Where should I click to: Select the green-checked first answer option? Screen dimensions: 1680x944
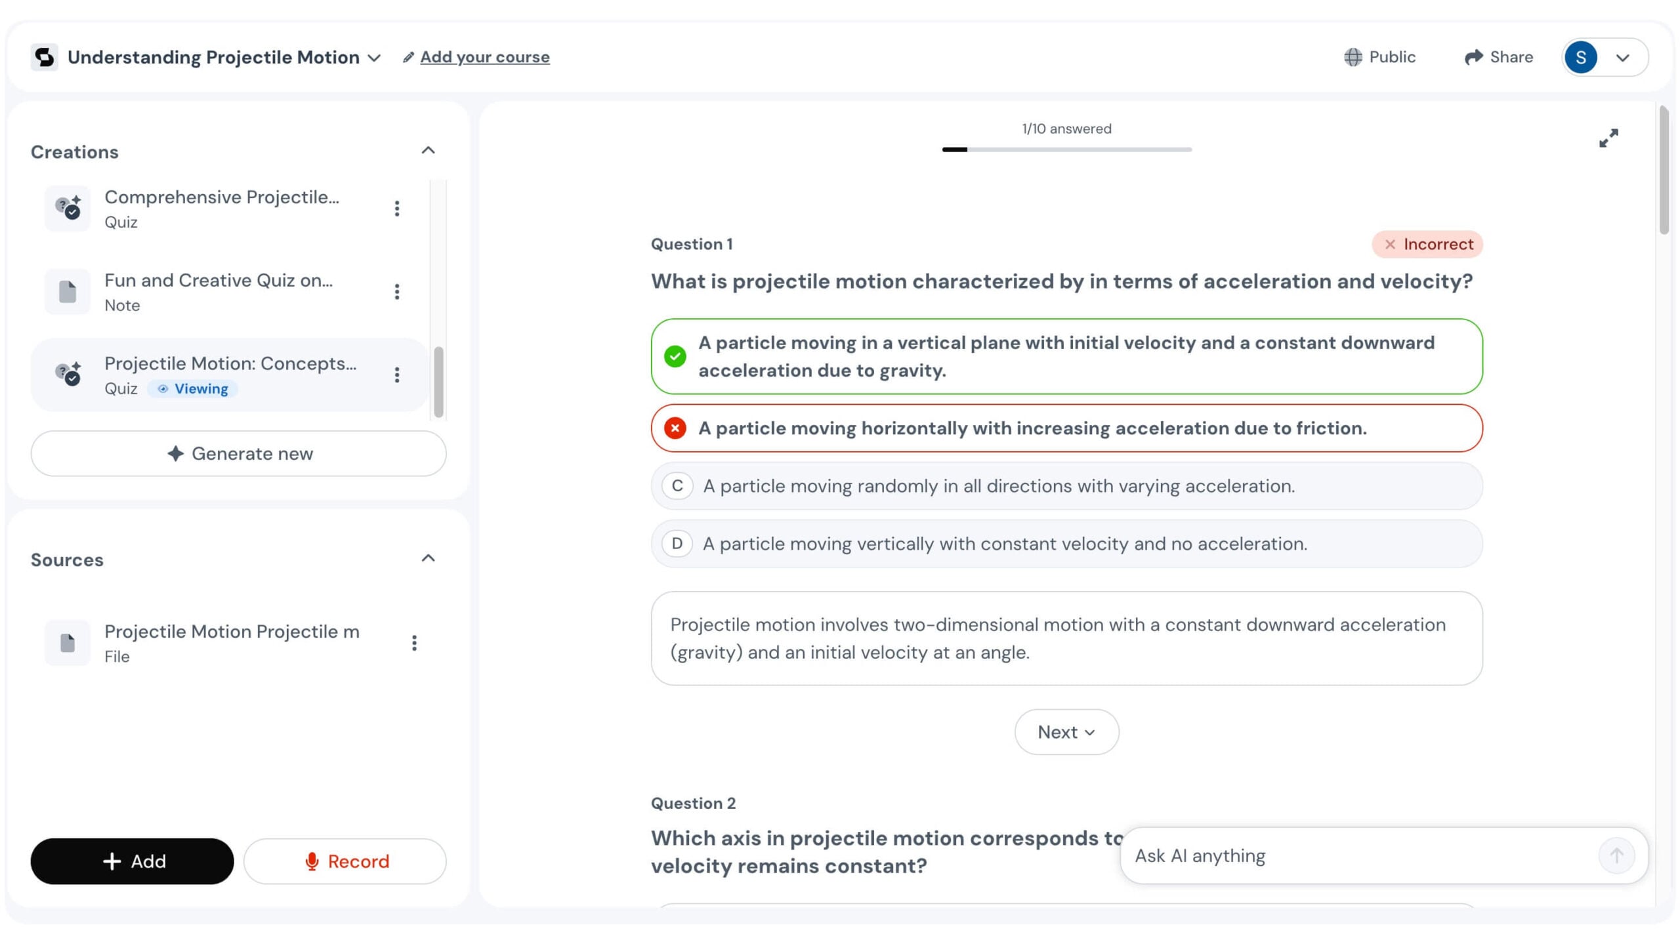coord(1066,357)
